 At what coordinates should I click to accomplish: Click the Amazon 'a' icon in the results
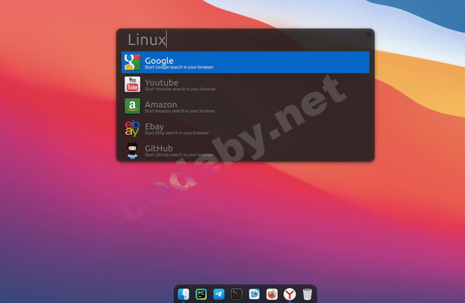132,106
